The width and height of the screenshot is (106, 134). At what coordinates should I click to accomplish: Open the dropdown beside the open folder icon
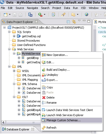78,15
